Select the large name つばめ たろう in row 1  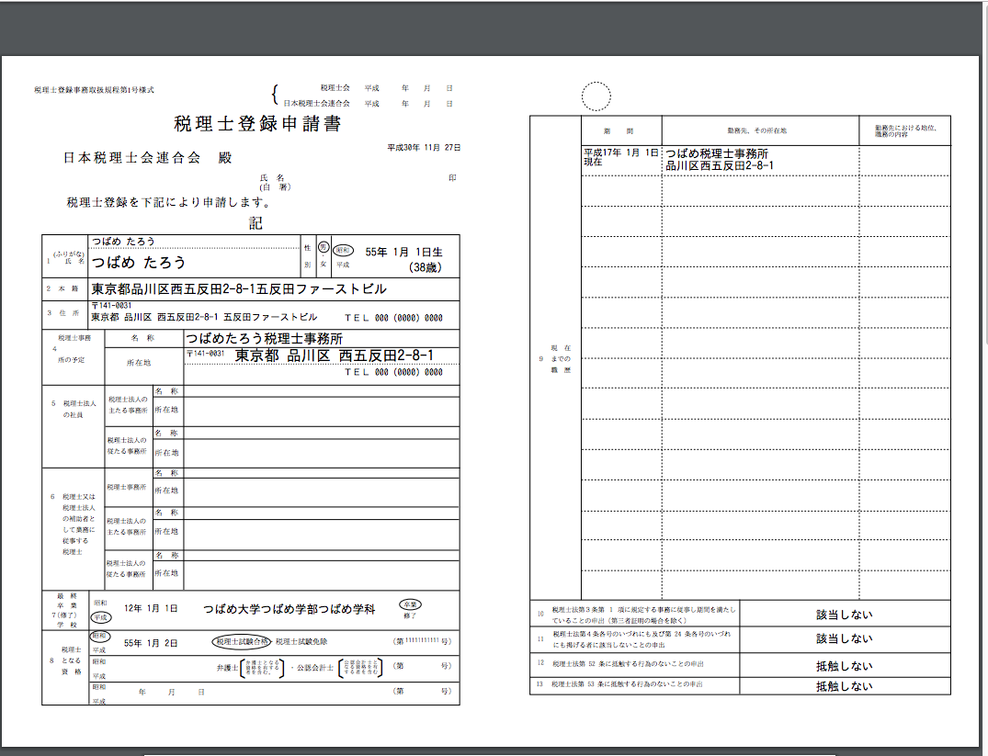pyautogui.click(x=138, y=262)
